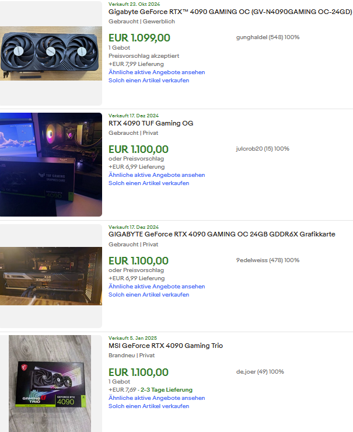
Task: Click 'Solch einen Artikel verkaufen' under TUF Gaming listing
Action: (x=149, y=183)
